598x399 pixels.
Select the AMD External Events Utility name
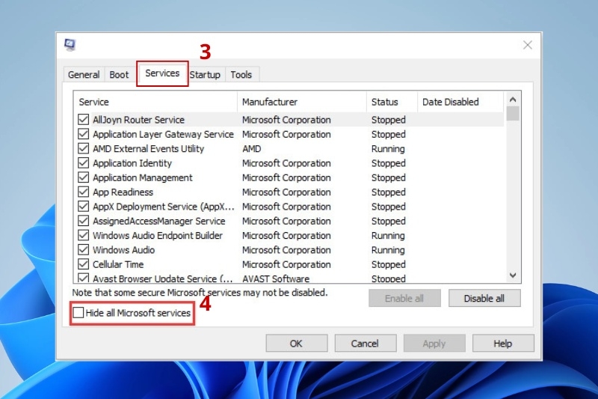coord(148,148)
